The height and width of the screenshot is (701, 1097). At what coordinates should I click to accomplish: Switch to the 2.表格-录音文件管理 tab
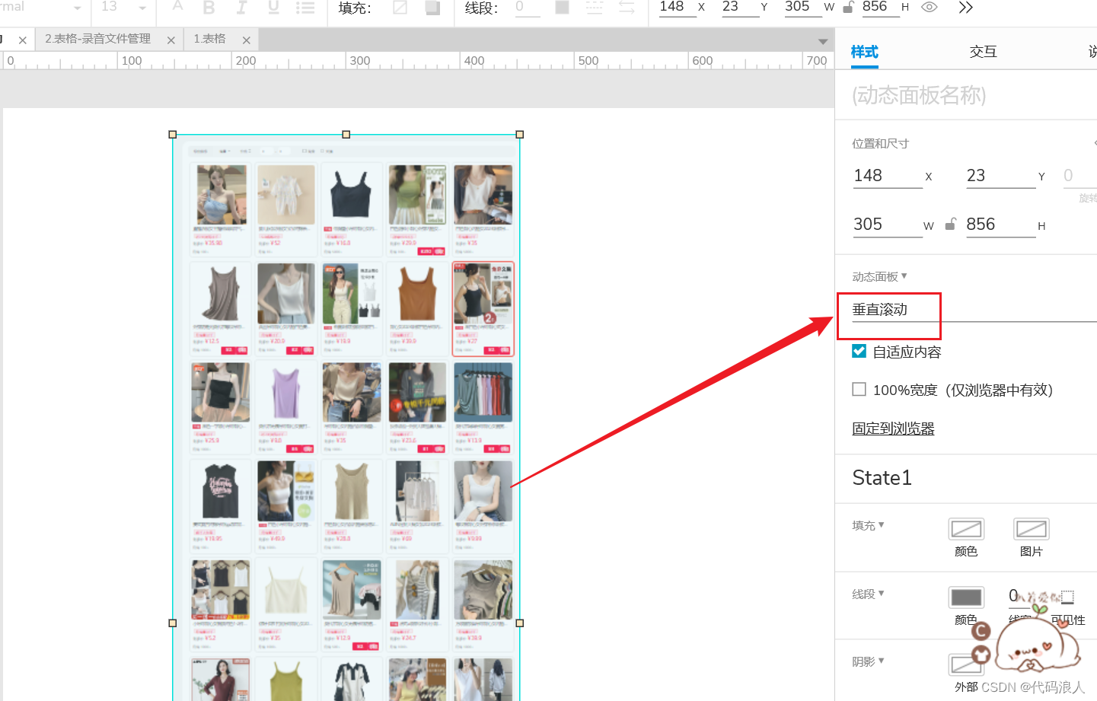(x=97, y=39)
